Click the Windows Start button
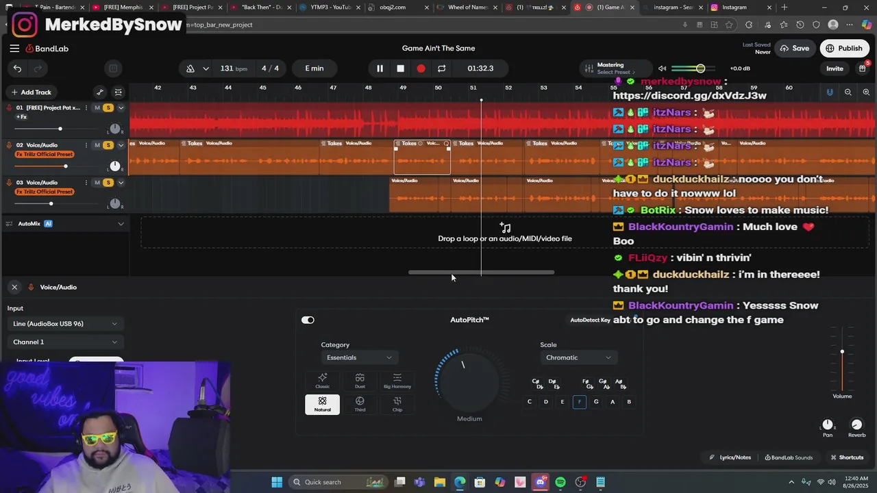Image resolution: width=877 pixels, height=493 pixels. tap(277, 482)
